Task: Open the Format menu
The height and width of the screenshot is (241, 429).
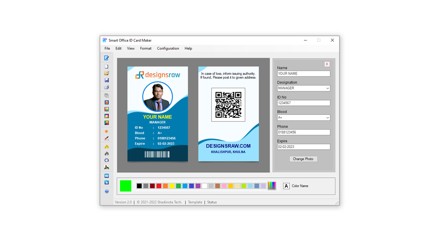Action: point(146,48)
